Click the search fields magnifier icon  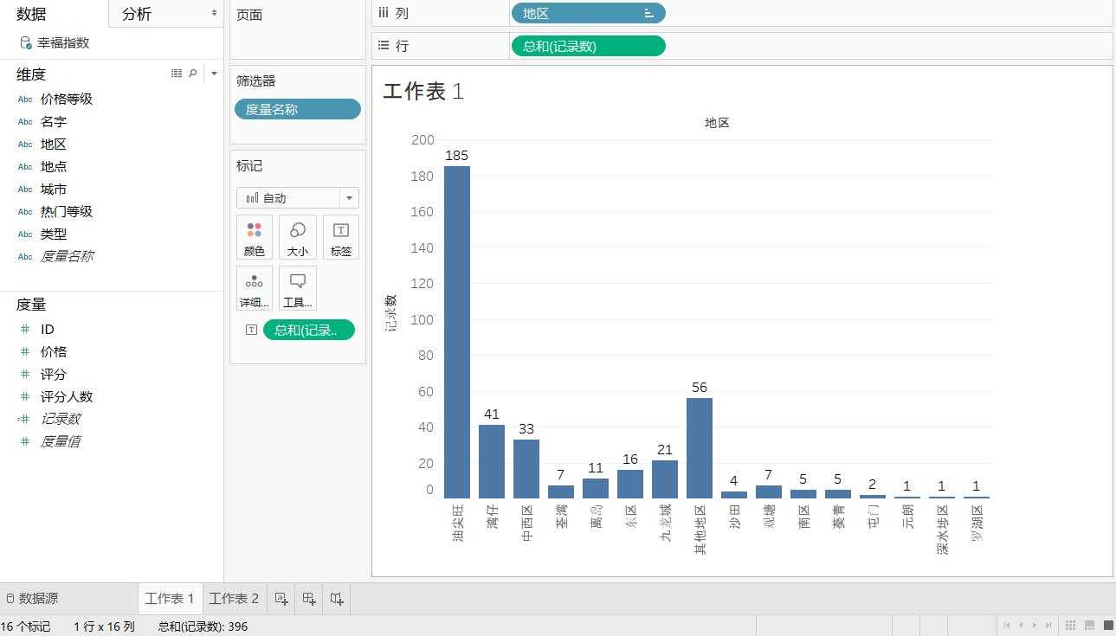[193, 74]
